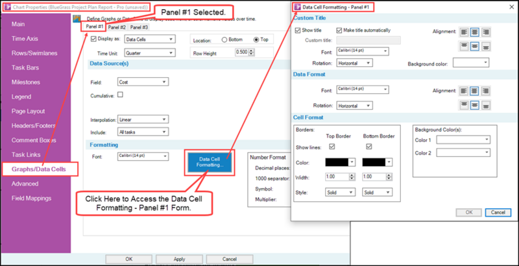This screenshot has width=519, height=266.
Task: Open the Data Format Font dropdown
Action: coord(363,90)
